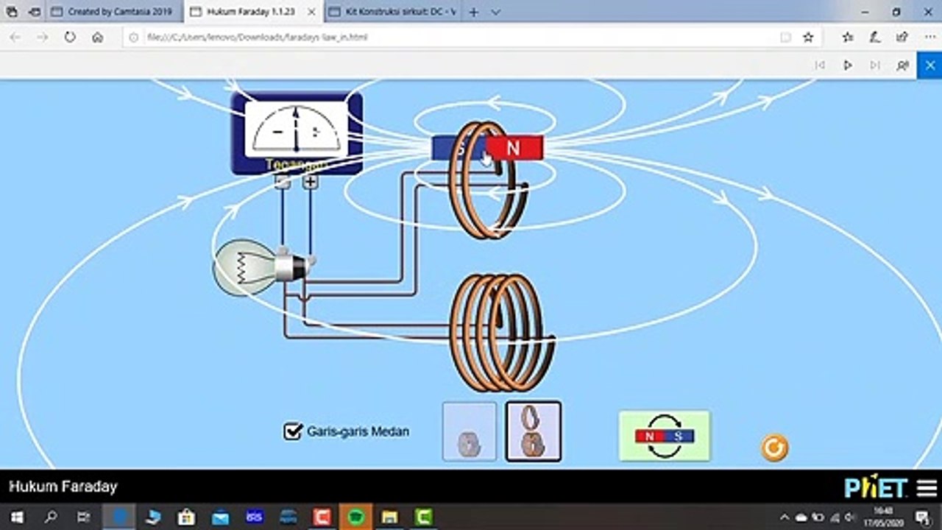Open a new browser tab
This screenshot has width=942, height=530.
(x=474, y=12)
